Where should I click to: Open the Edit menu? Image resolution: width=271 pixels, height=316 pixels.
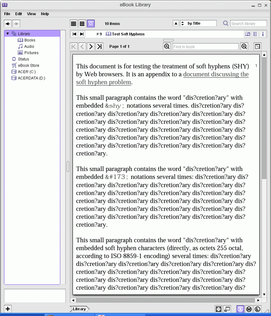point(19,14)
